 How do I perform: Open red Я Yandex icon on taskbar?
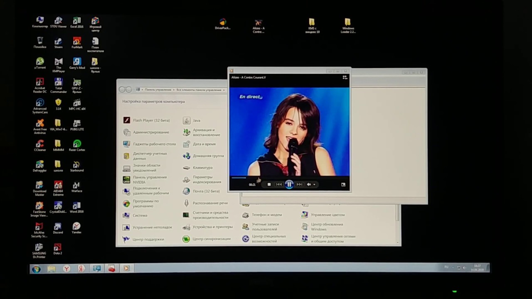pos(81,269)
